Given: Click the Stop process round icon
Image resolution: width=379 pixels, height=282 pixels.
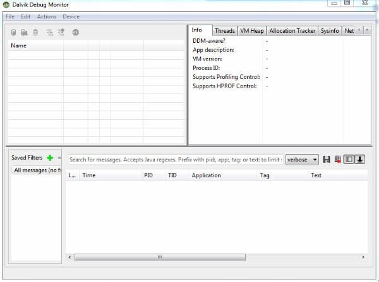Looking at the screenshot, I should pyautogui.click(x=75, y=32).
